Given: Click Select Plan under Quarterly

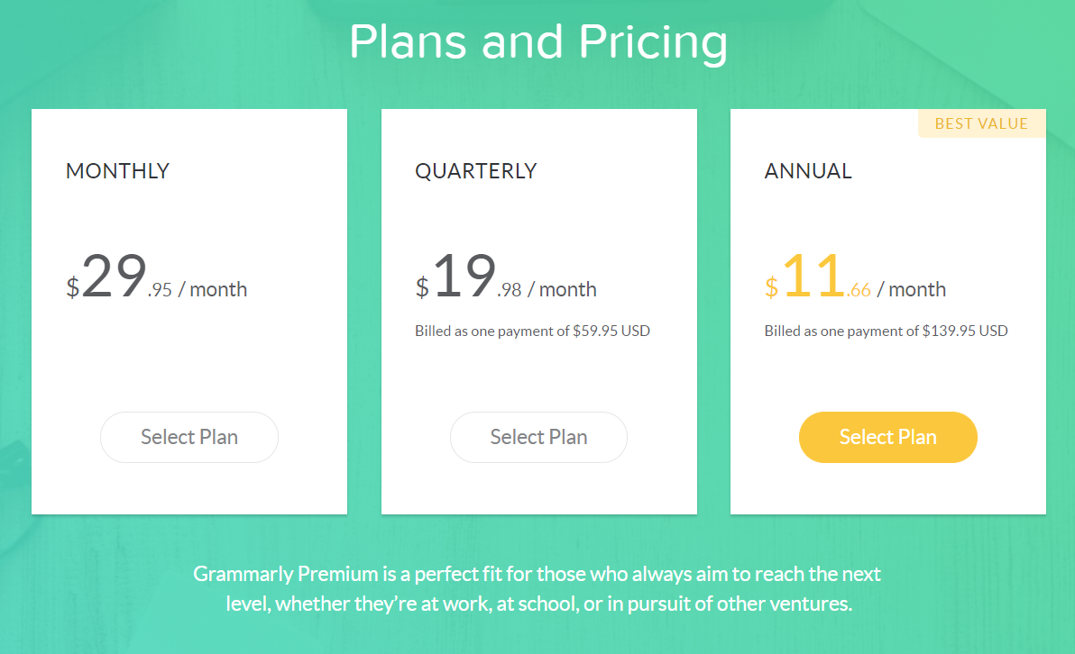Looking at the screenshot, I should (539, 437).
